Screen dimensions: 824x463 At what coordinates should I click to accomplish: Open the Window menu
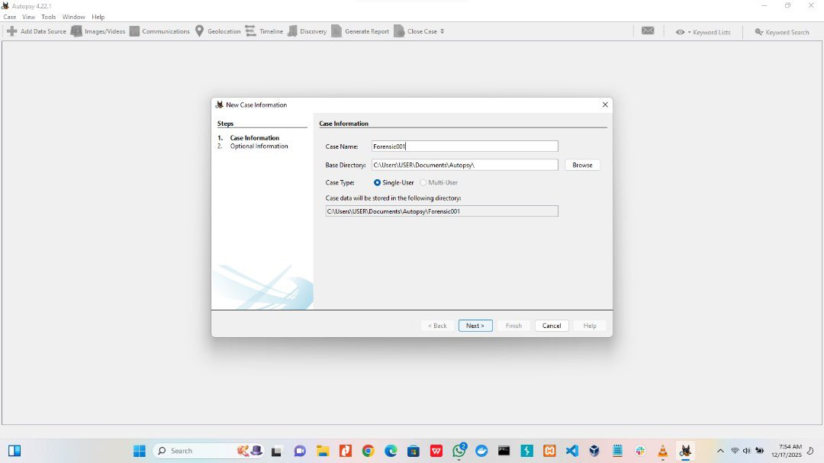click(x=73, y=17)
